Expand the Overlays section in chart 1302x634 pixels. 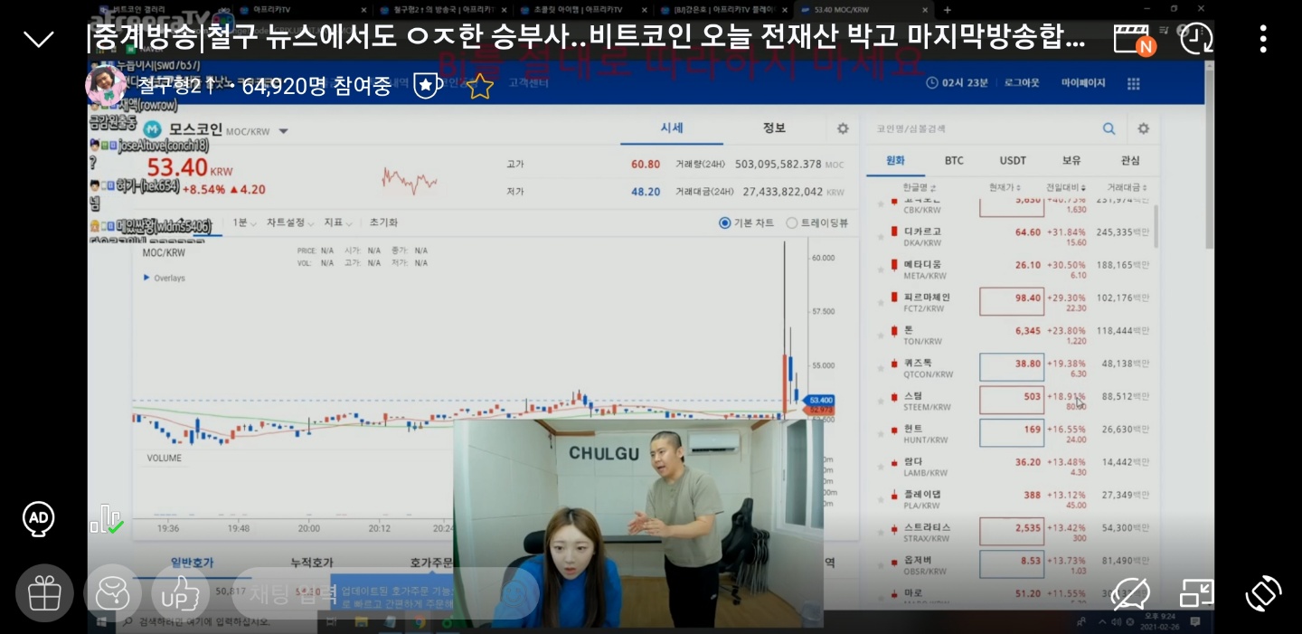point(164,278)
